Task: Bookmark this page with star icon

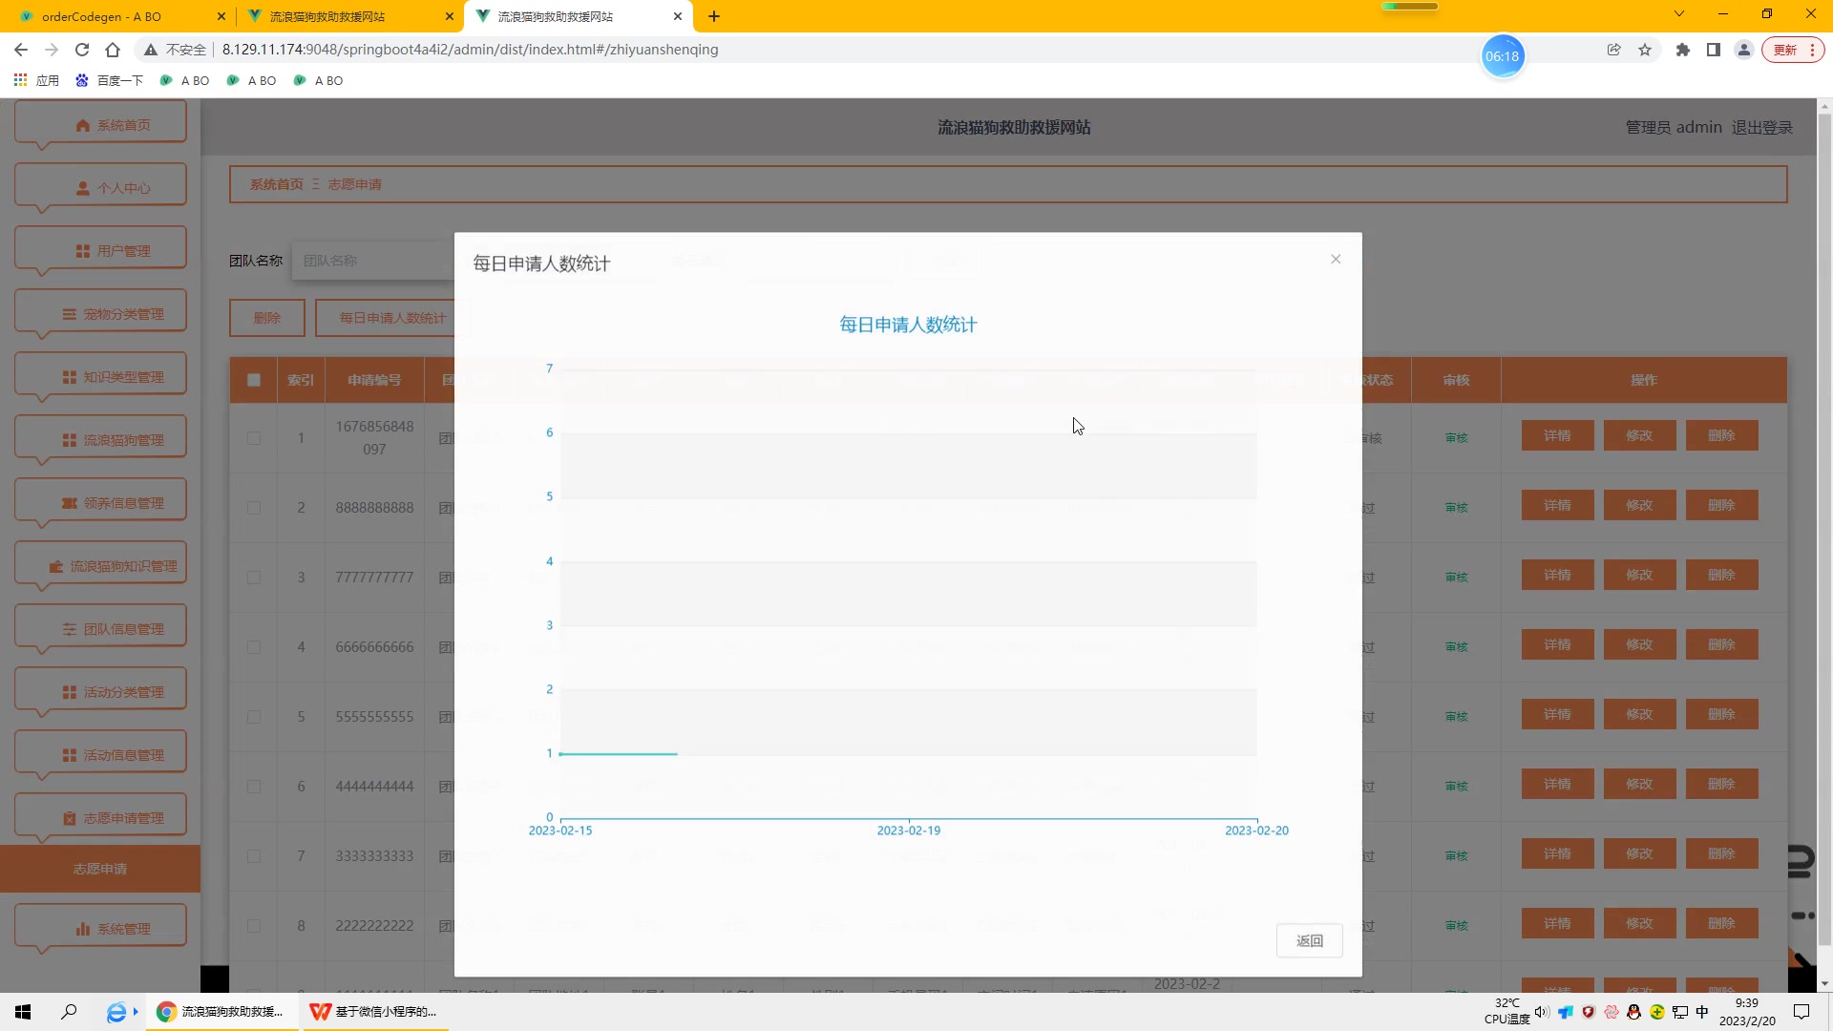Action: 1645,50
